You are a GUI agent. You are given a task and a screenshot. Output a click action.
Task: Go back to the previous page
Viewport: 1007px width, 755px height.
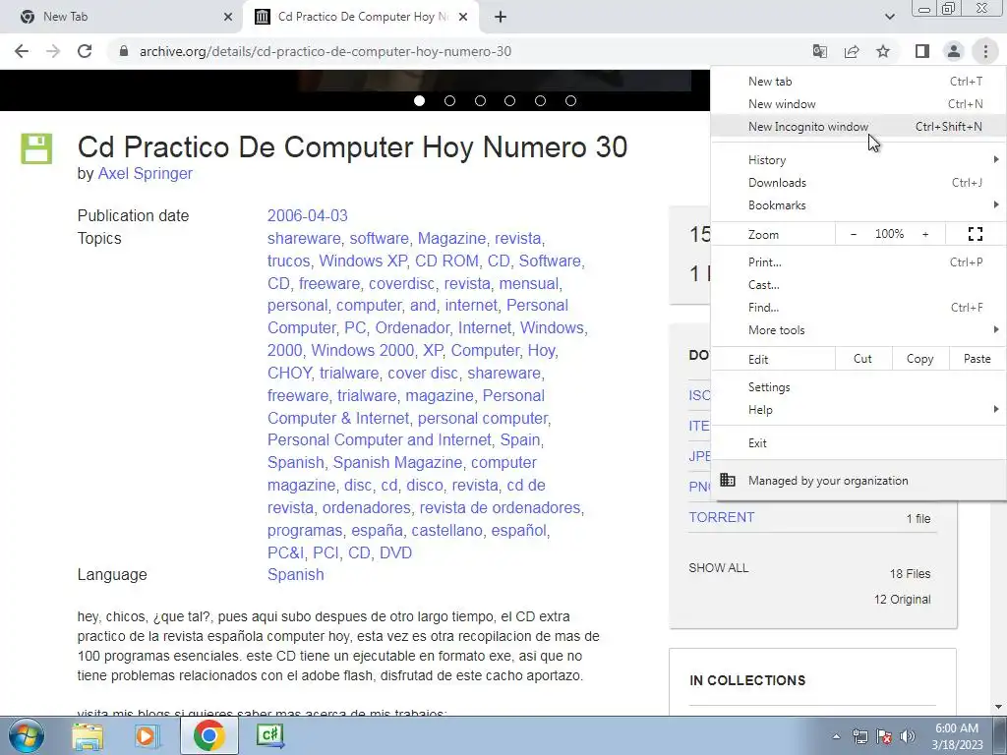(22, 51)
